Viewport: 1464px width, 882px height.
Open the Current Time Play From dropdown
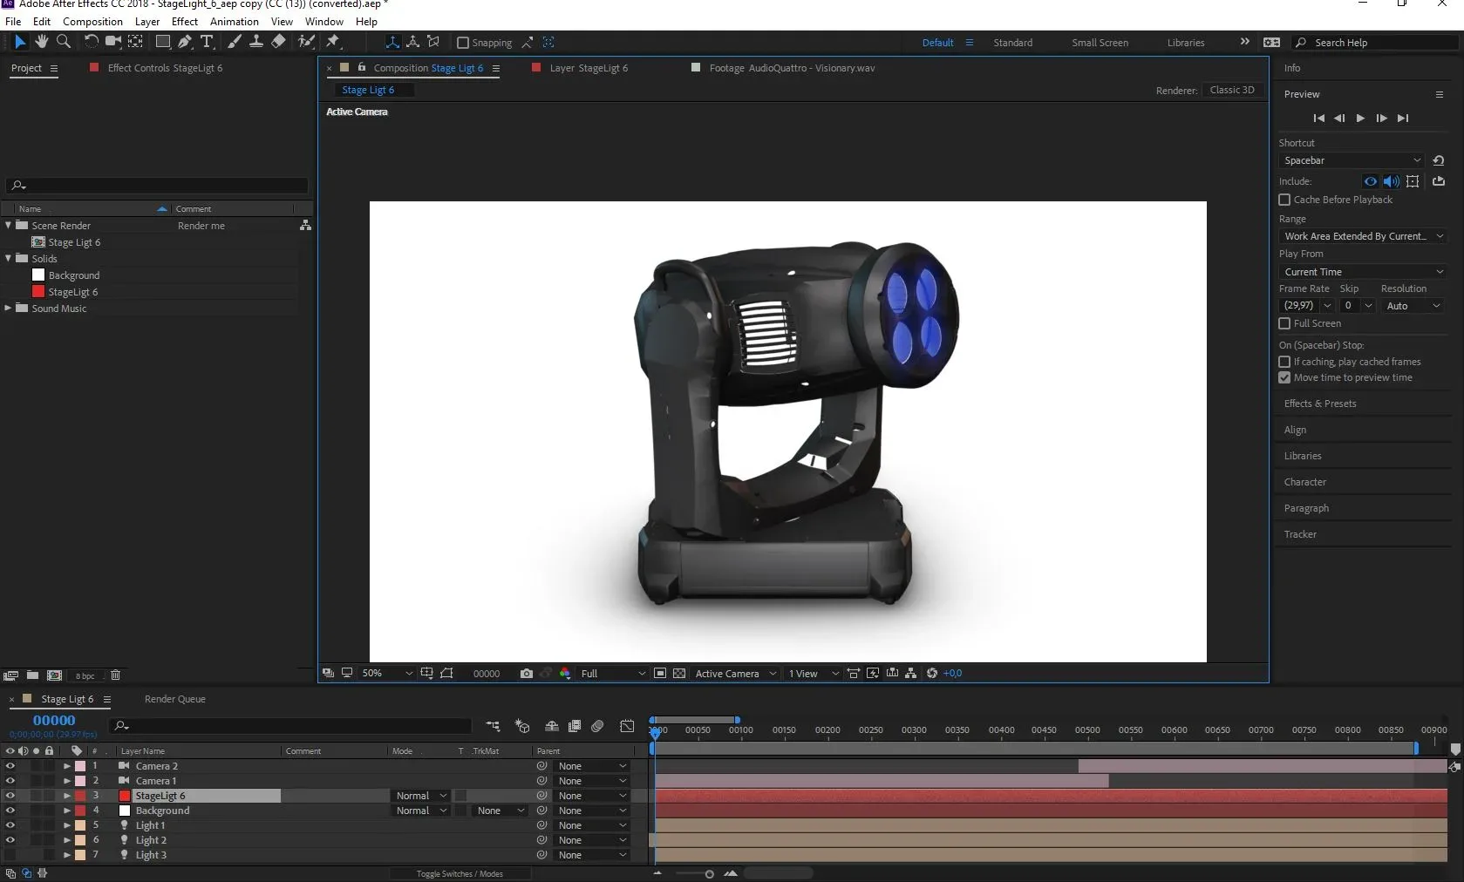click(1363, 272)
